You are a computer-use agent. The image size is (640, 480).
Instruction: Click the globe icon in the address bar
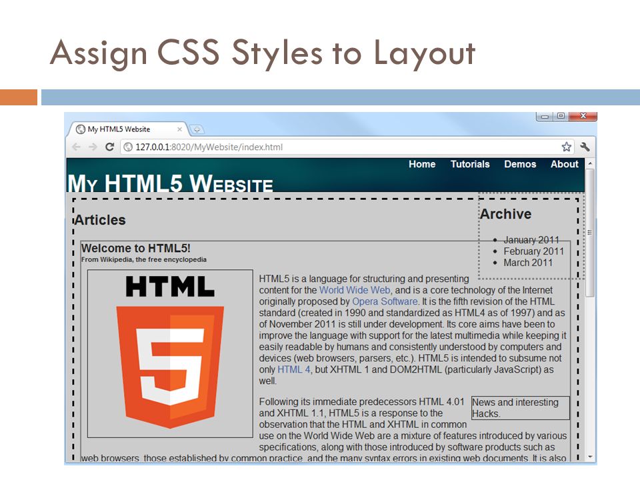(x=128, y=147)
